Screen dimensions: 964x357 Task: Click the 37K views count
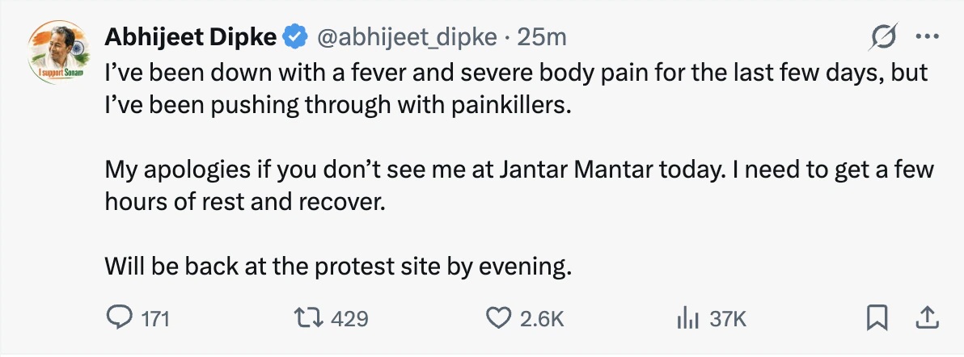[728, 319]
